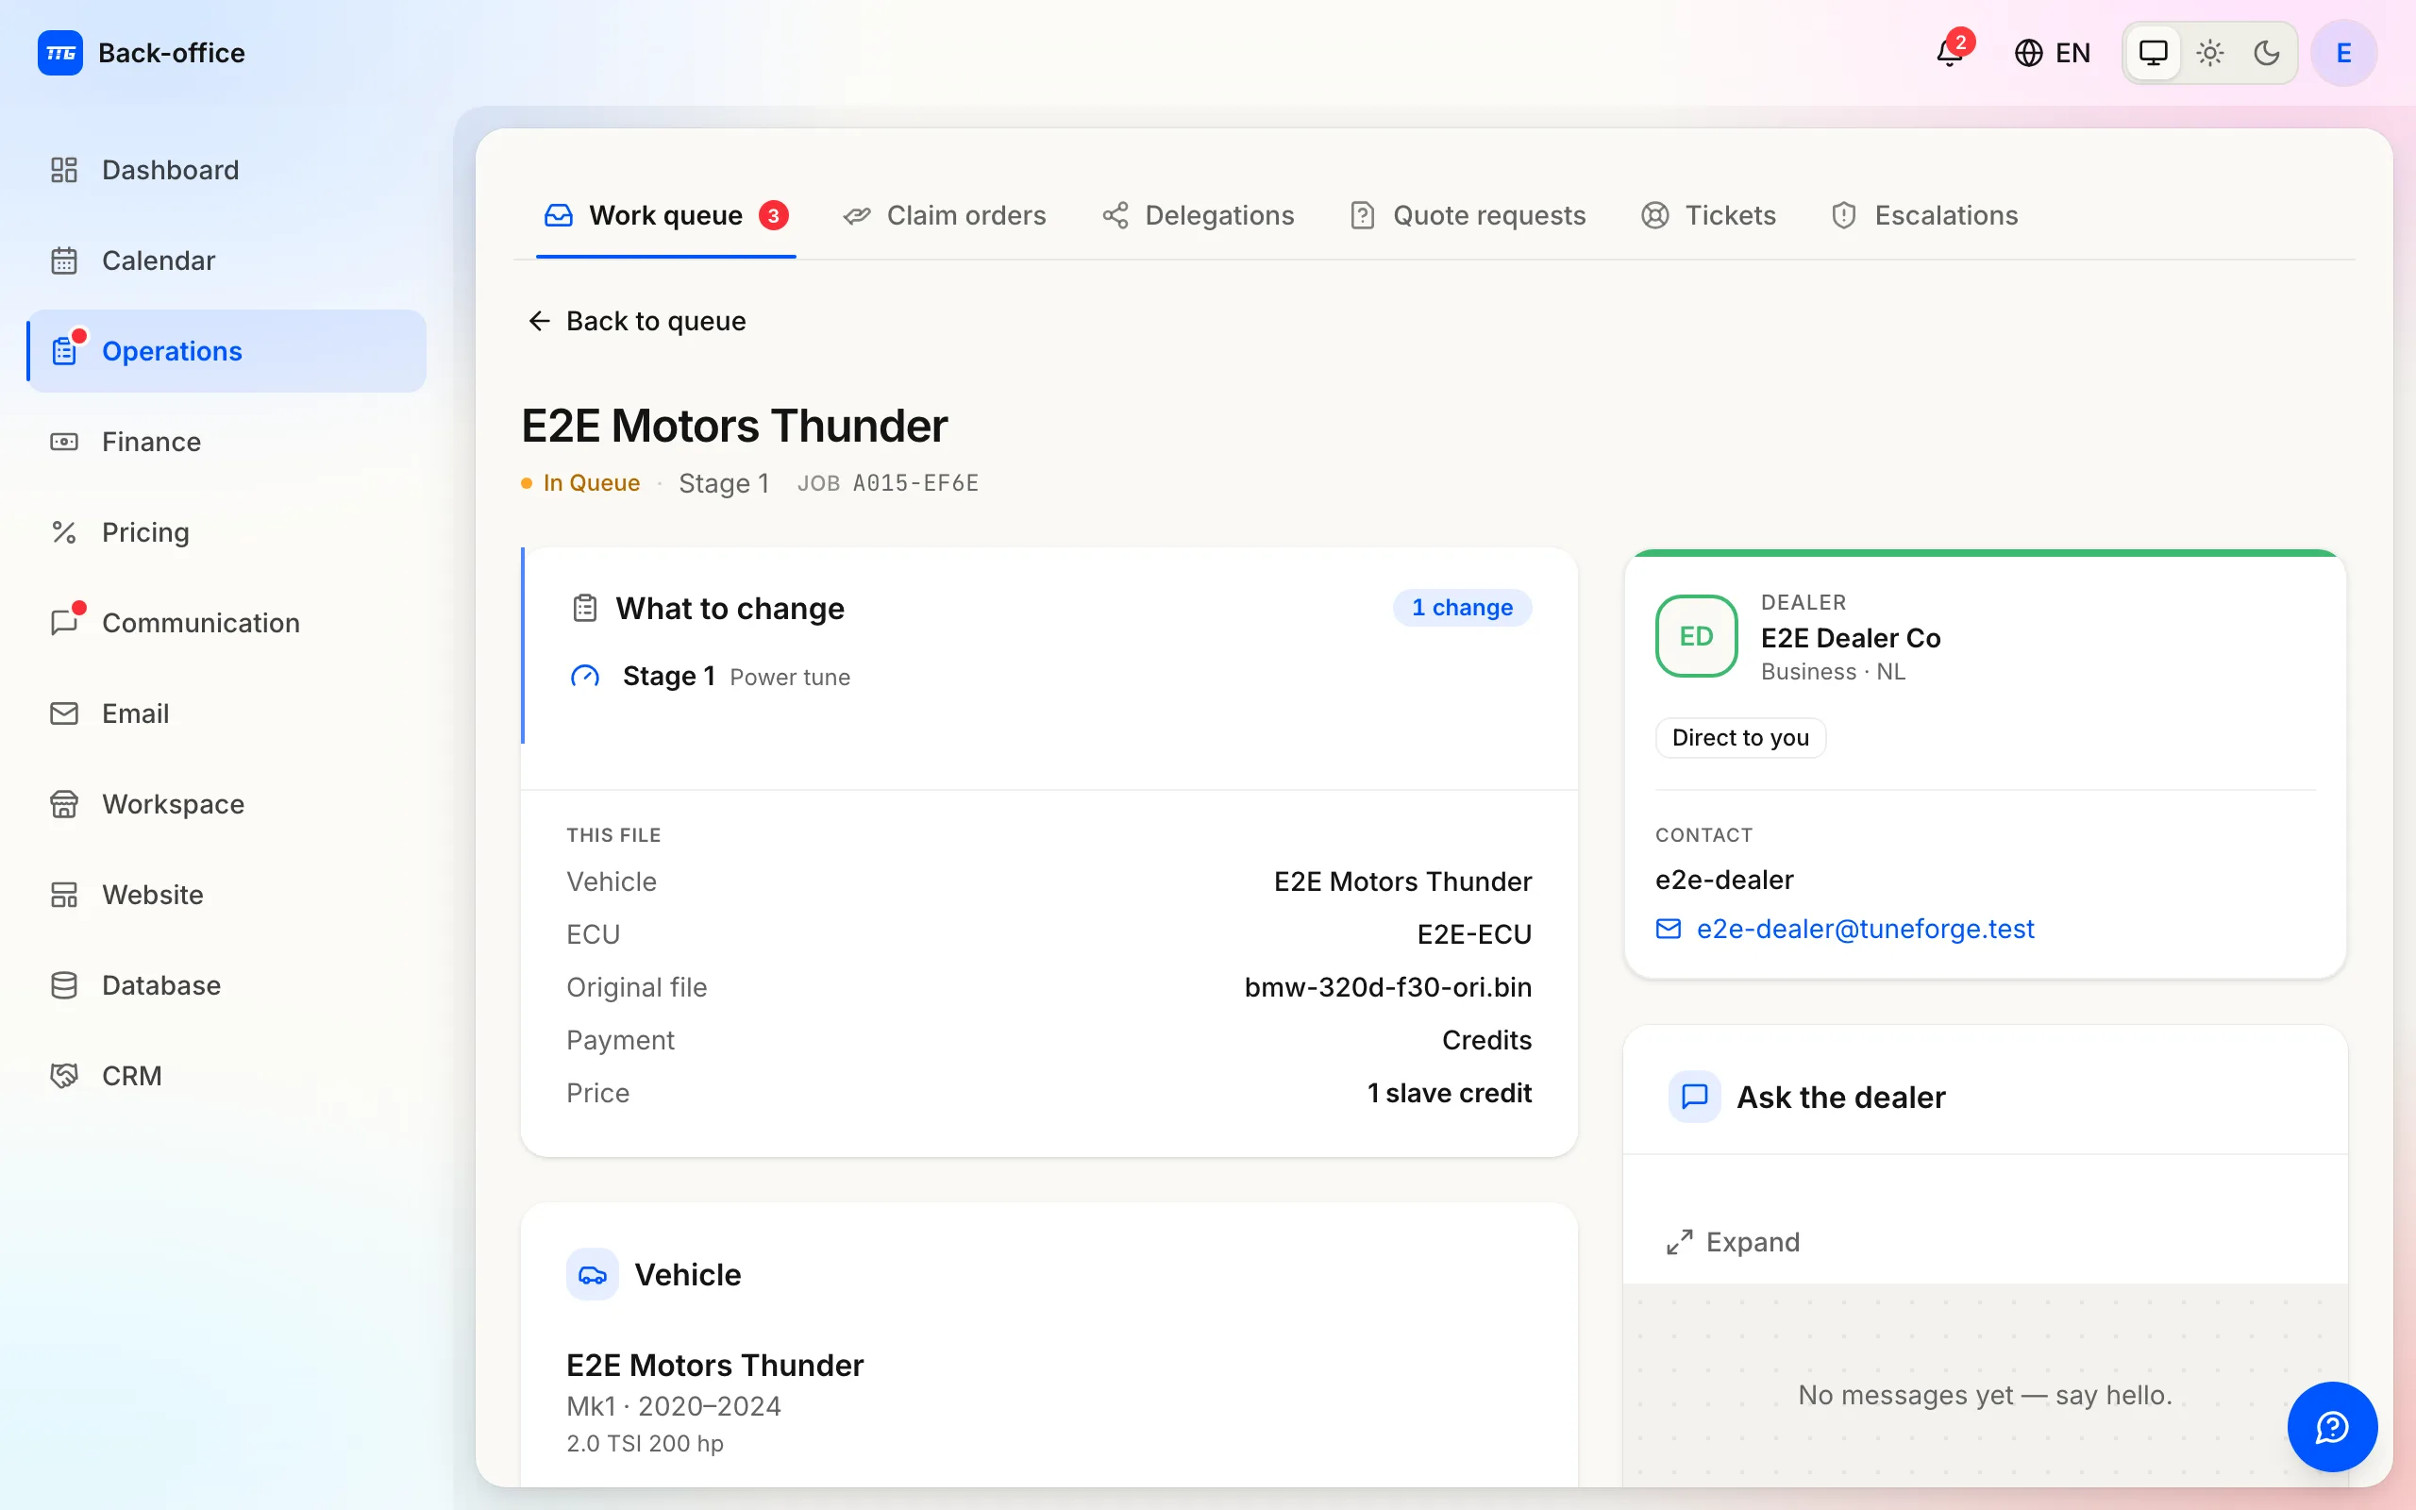
Task: Click the In Queue status label
Action: point(591,483)
